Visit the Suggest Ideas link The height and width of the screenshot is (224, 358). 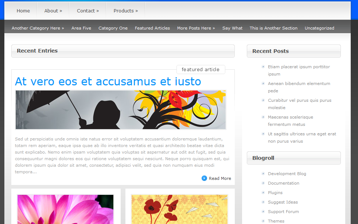(283, 202)
